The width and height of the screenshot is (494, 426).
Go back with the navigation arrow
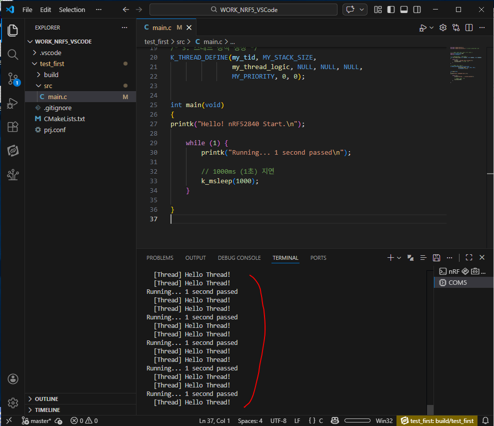point(125,10)
